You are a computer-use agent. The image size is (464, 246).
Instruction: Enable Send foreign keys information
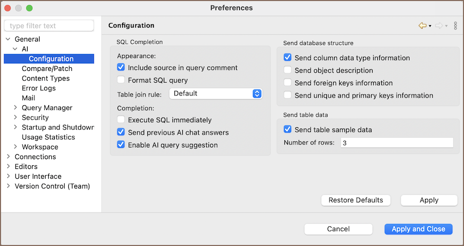tap(288, 83)
